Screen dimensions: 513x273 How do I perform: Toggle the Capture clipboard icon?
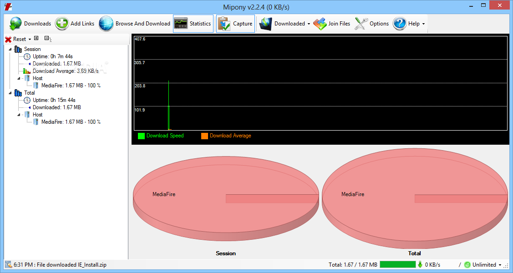[x=224, y=24]
